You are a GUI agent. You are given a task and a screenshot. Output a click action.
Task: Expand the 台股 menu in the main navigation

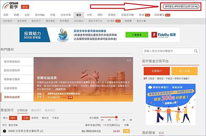pyautogui.click(x=28, y=15)
